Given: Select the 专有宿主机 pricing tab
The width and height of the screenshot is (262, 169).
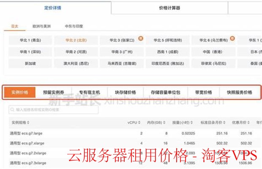Looking at the screenshot, I should coord(90,93).
